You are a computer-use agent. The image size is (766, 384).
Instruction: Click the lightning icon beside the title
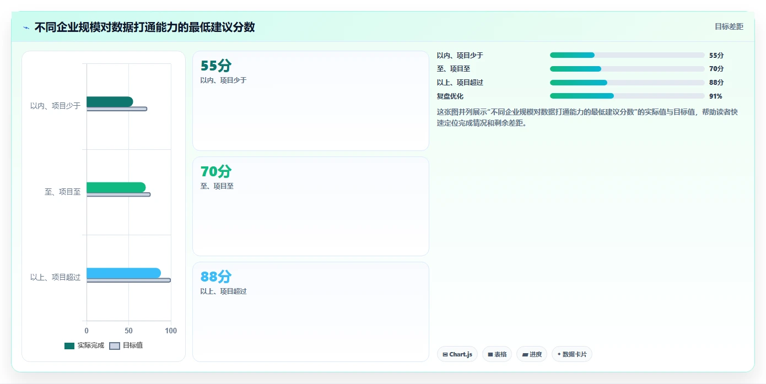(x=26, y=28)
